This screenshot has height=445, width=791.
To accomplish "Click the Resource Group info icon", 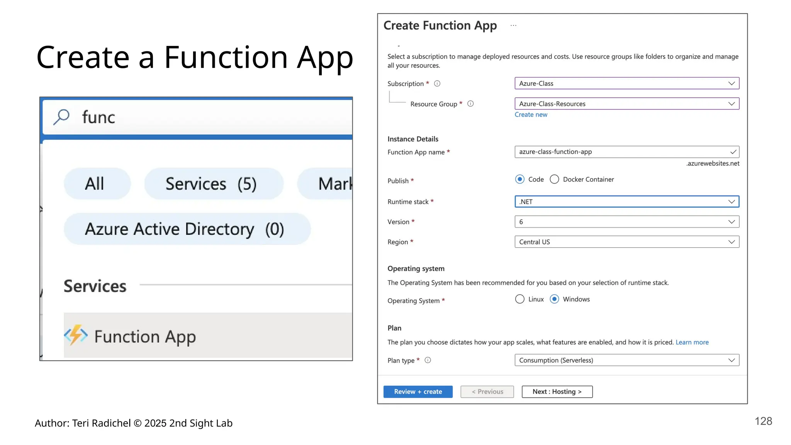I will click(470, 104).
